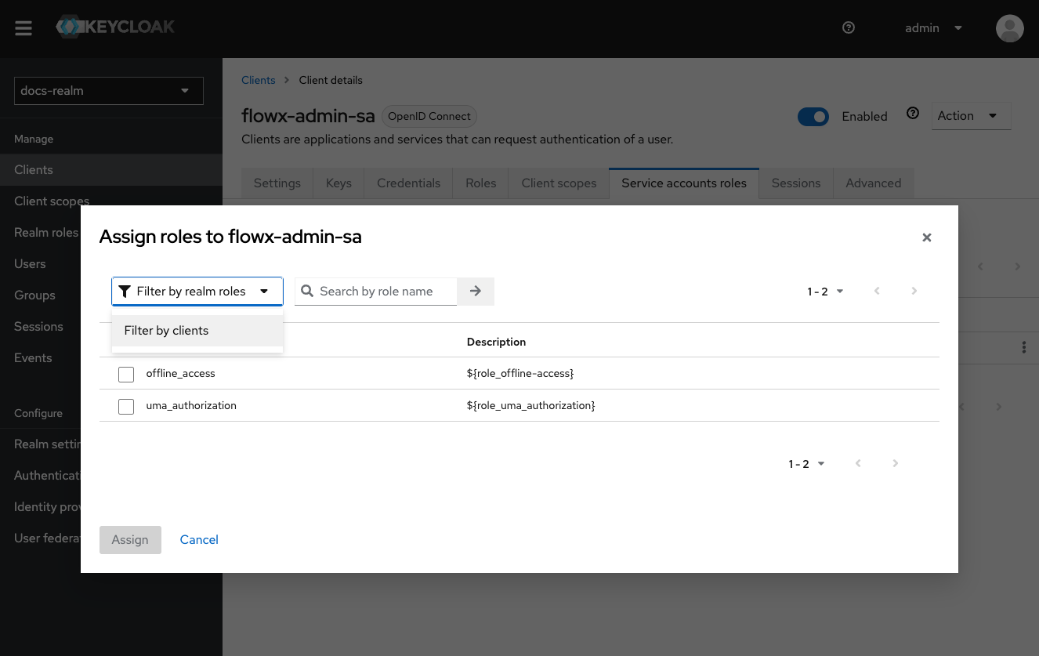Open the Action dropdown
This screenshot has height=656, width=1039.
tap(971, 116)
